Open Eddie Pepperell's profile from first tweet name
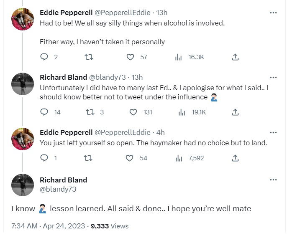The width and height of the screenshot is (287, 238). click(x=66, y=13)
